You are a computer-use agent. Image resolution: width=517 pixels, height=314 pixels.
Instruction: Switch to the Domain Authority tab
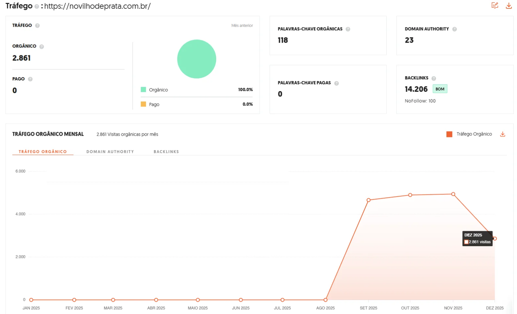tap(110, 152)
